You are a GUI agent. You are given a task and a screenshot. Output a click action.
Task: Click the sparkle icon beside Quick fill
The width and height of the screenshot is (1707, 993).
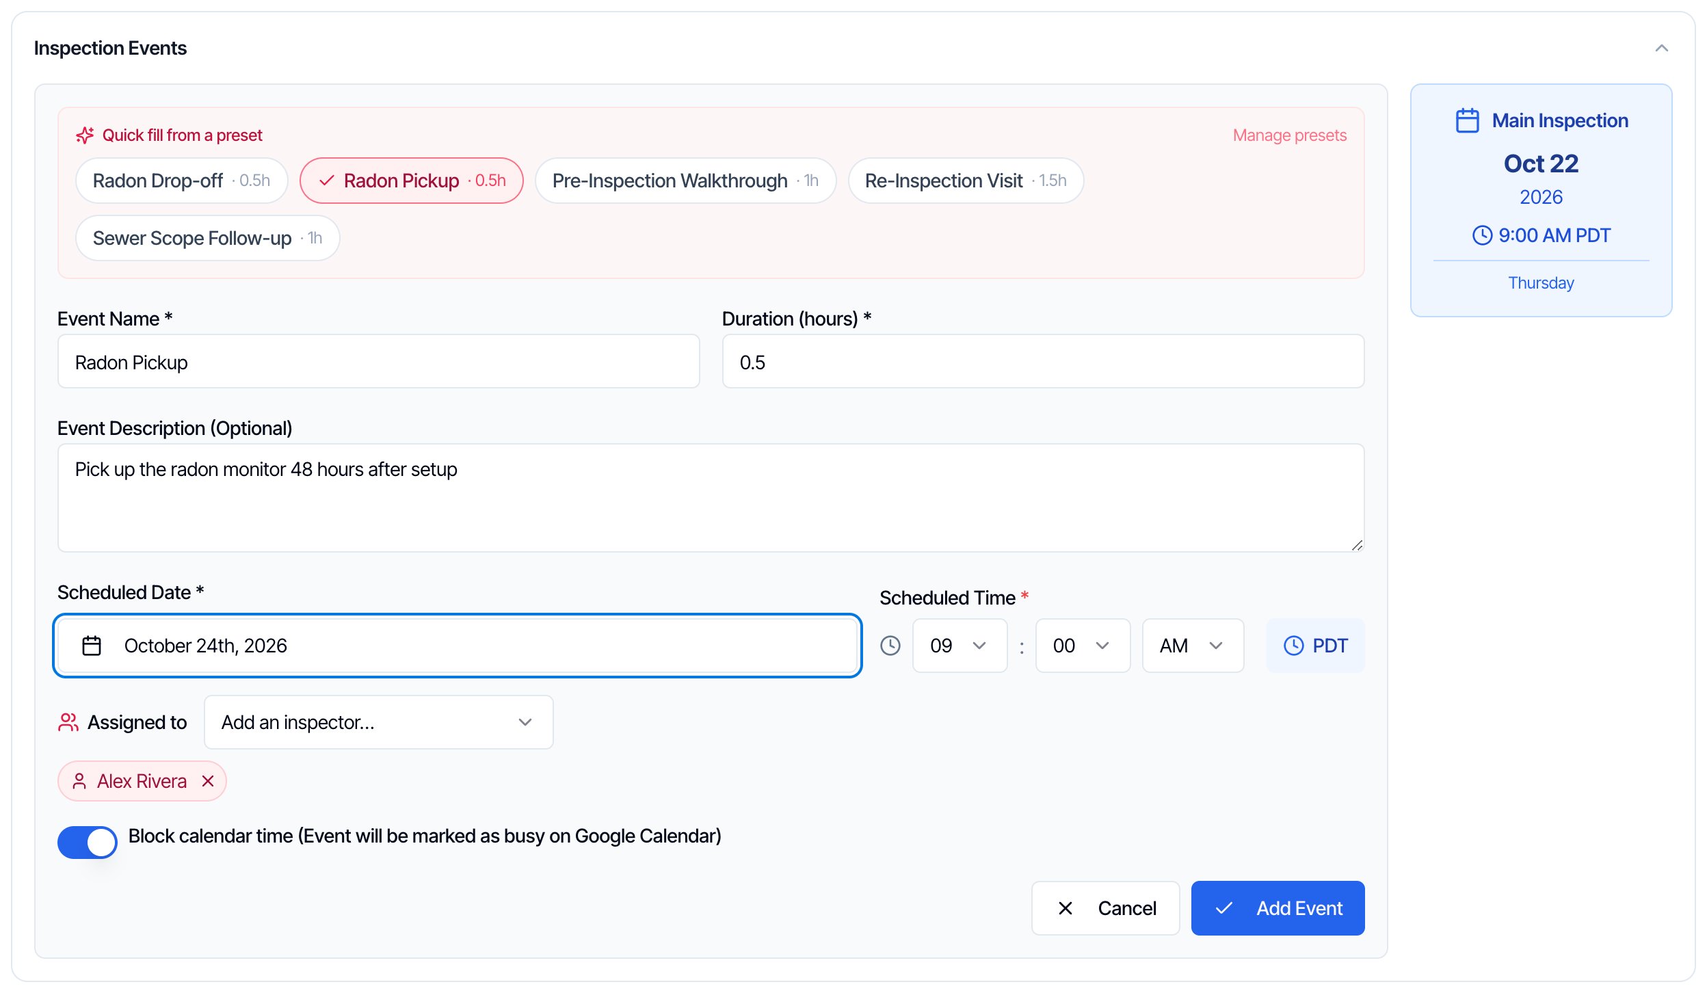[85, 135]
